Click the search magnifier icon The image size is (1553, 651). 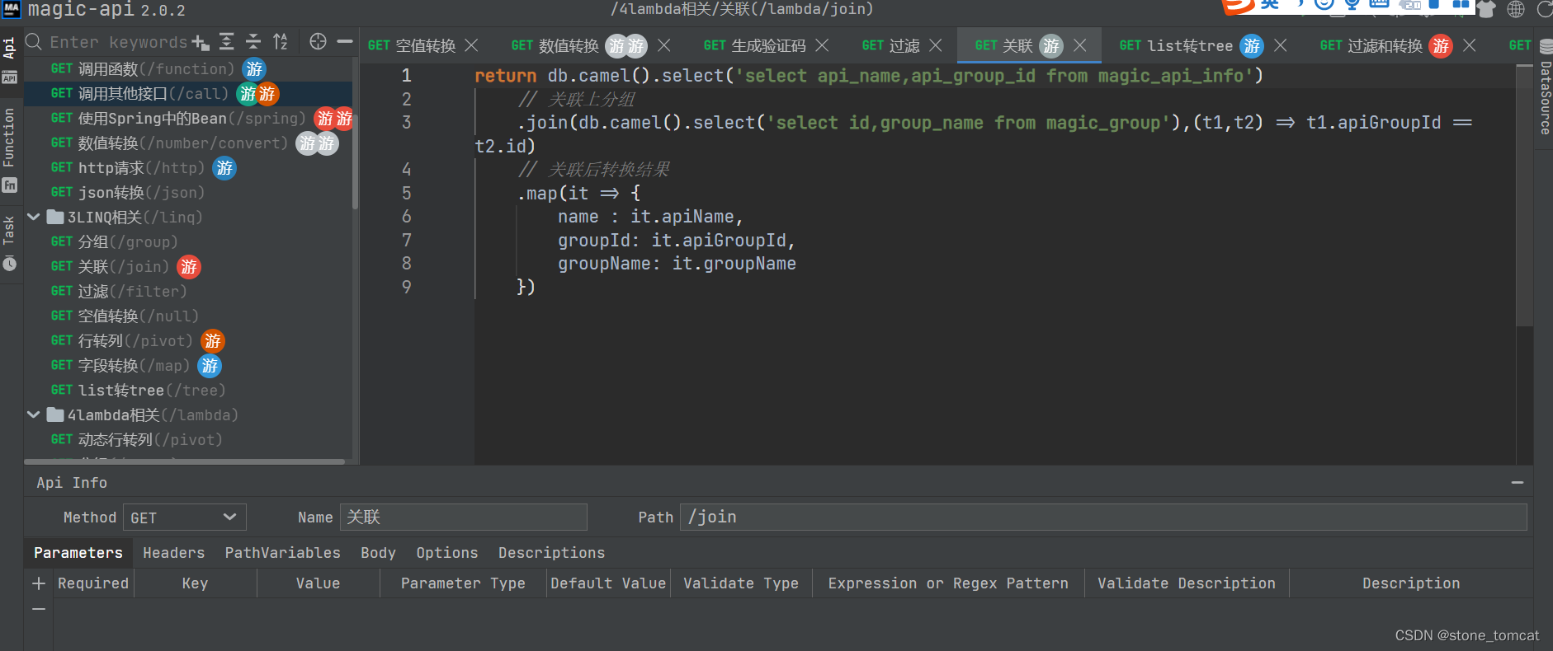(x=34, y=42)
